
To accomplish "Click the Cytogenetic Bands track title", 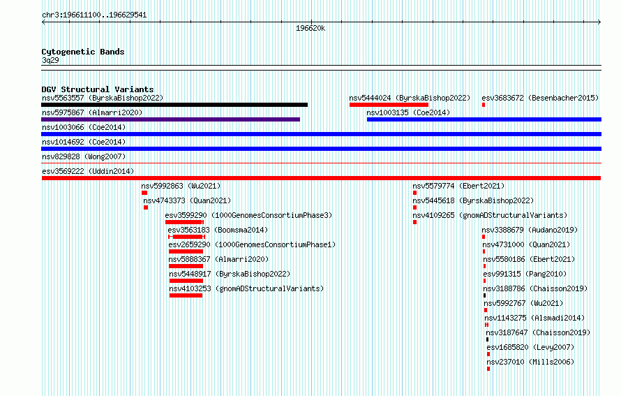I will (x=83, y=52).
